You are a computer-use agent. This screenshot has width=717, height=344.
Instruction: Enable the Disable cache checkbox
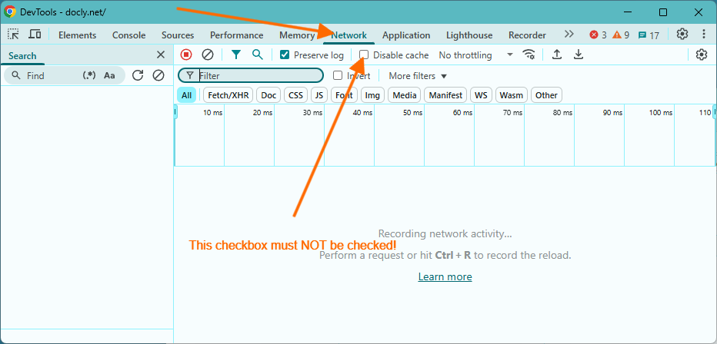[x=364, y=55]
